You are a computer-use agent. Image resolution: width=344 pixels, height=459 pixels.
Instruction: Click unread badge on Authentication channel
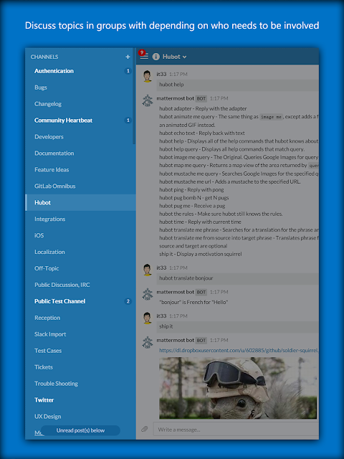pyautogui.click(x=128, y=71)
